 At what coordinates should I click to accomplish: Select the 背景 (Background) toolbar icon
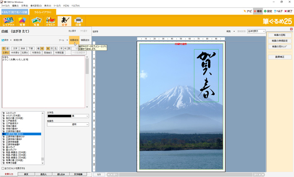[x=22, y=21]
